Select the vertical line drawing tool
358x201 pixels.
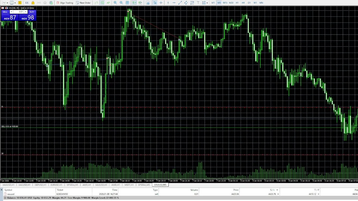(x=168, y=3)
